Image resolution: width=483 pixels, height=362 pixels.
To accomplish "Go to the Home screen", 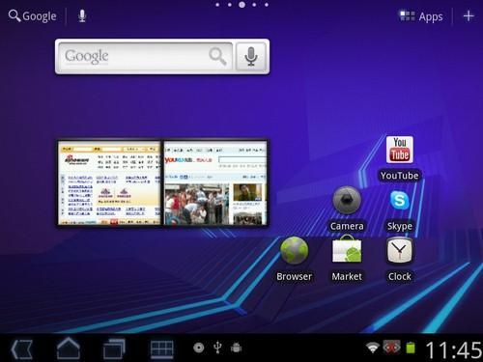I will (x=69, y=348).
